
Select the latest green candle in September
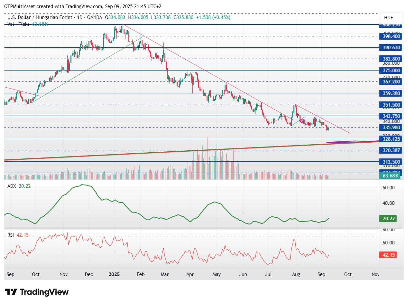(328, 128)
